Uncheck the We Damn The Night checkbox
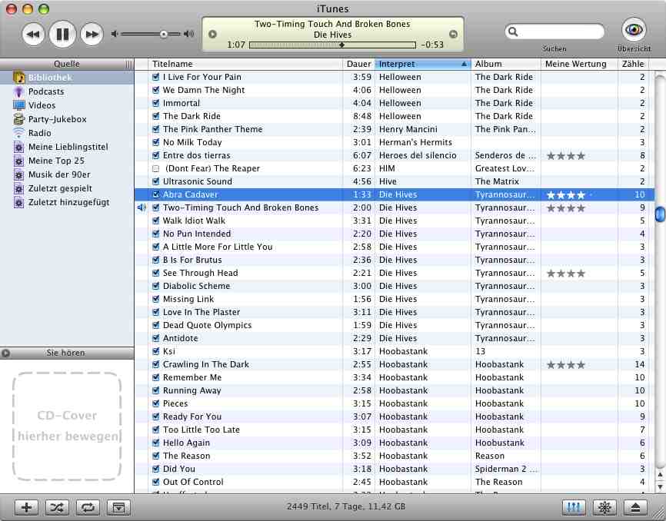Viewport: 666px width, 521px height. tap(155, 91)
